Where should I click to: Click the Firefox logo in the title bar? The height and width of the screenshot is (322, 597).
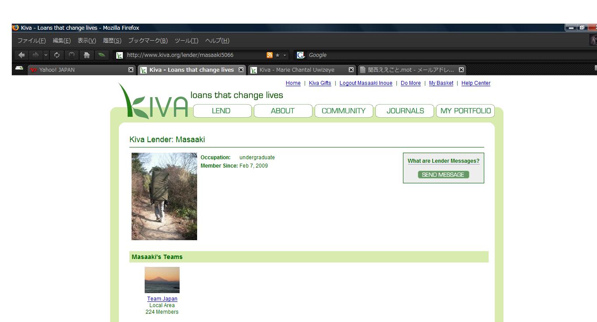coord(16,28)
